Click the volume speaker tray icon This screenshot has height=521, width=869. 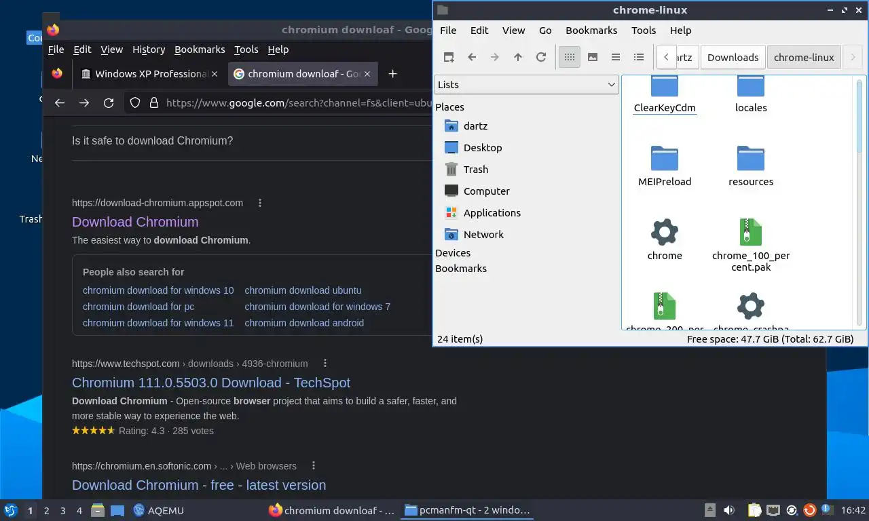point(729,510)
